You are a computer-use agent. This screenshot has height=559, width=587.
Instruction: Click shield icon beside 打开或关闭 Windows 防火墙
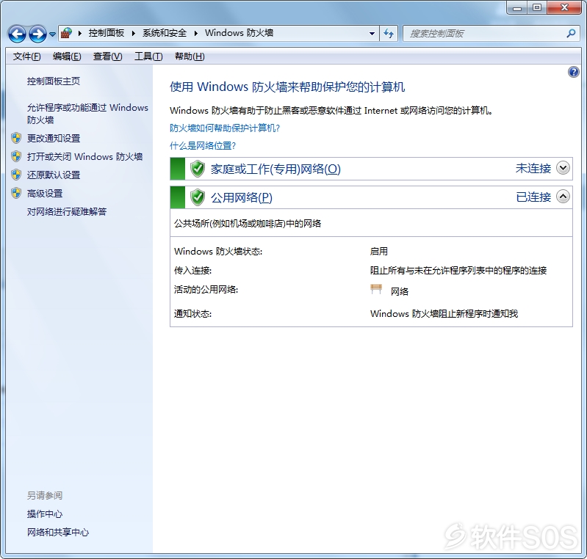click(16, 156)
